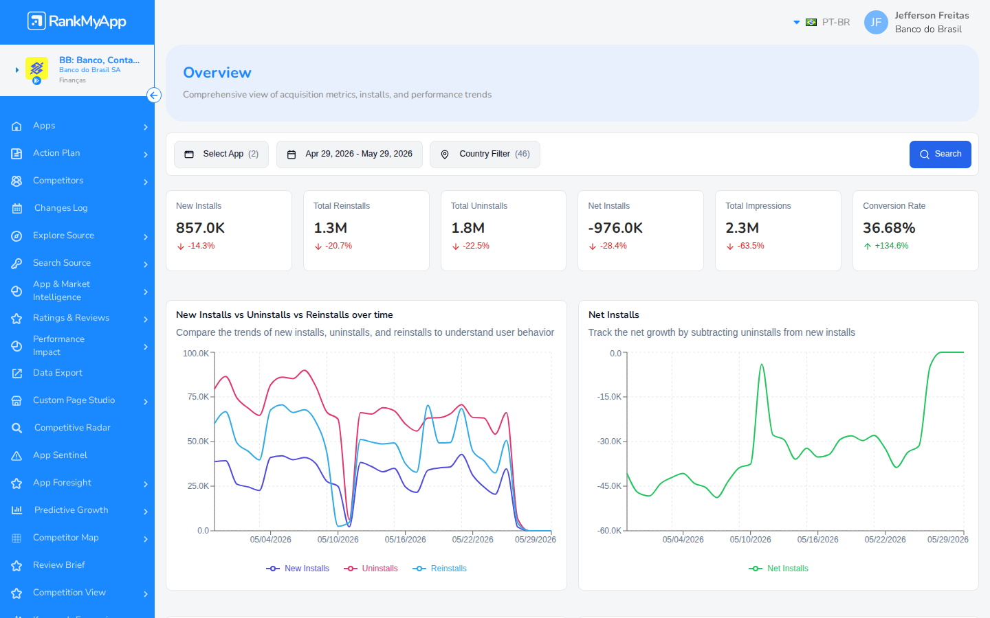Click the JF user avatar
990x618 pixels.
(876, 22)
